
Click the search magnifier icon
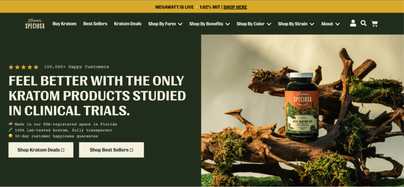(363, 23)
